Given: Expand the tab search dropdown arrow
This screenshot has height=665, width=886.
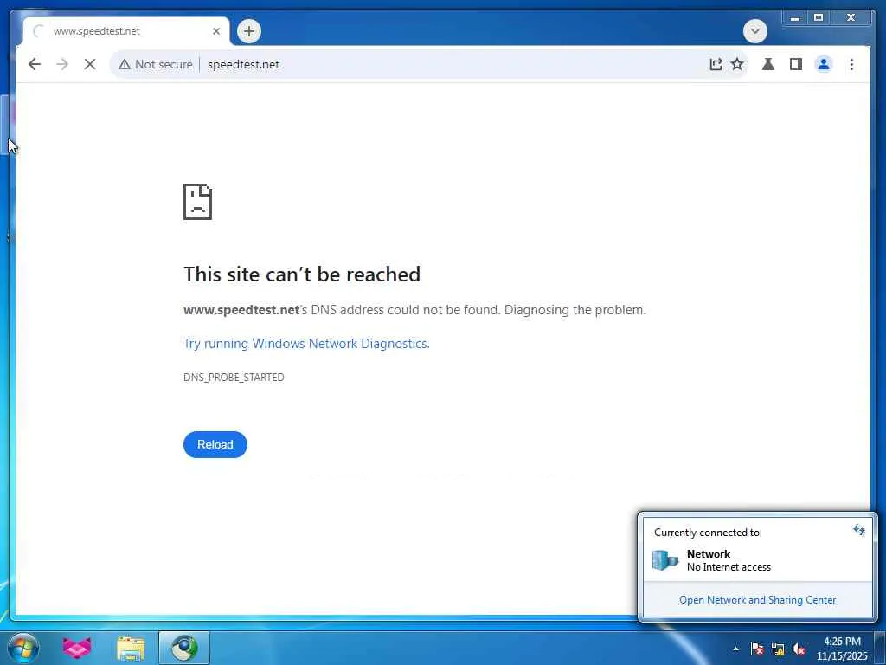Looking at the screenshot, I should coord(754,31).
